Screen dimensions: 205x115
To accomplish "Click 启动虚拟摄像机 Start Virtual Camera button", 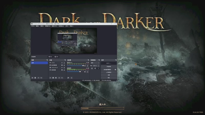I will 107,70.
